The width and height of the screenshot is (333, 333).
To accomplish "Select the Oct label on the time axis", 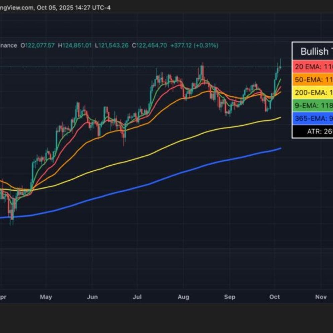I will coord(275,297).
